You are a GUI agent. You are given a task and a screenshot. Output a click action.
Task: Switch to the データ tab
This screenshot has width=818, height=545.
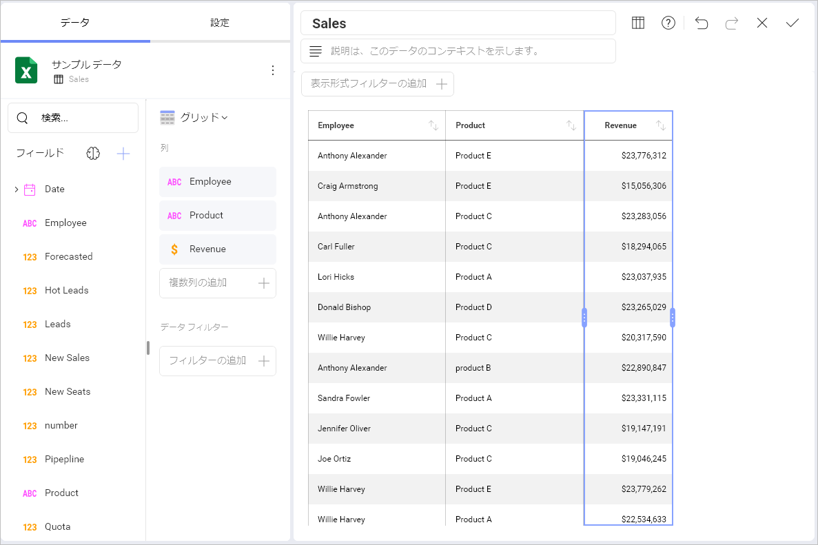pos(75,23)
